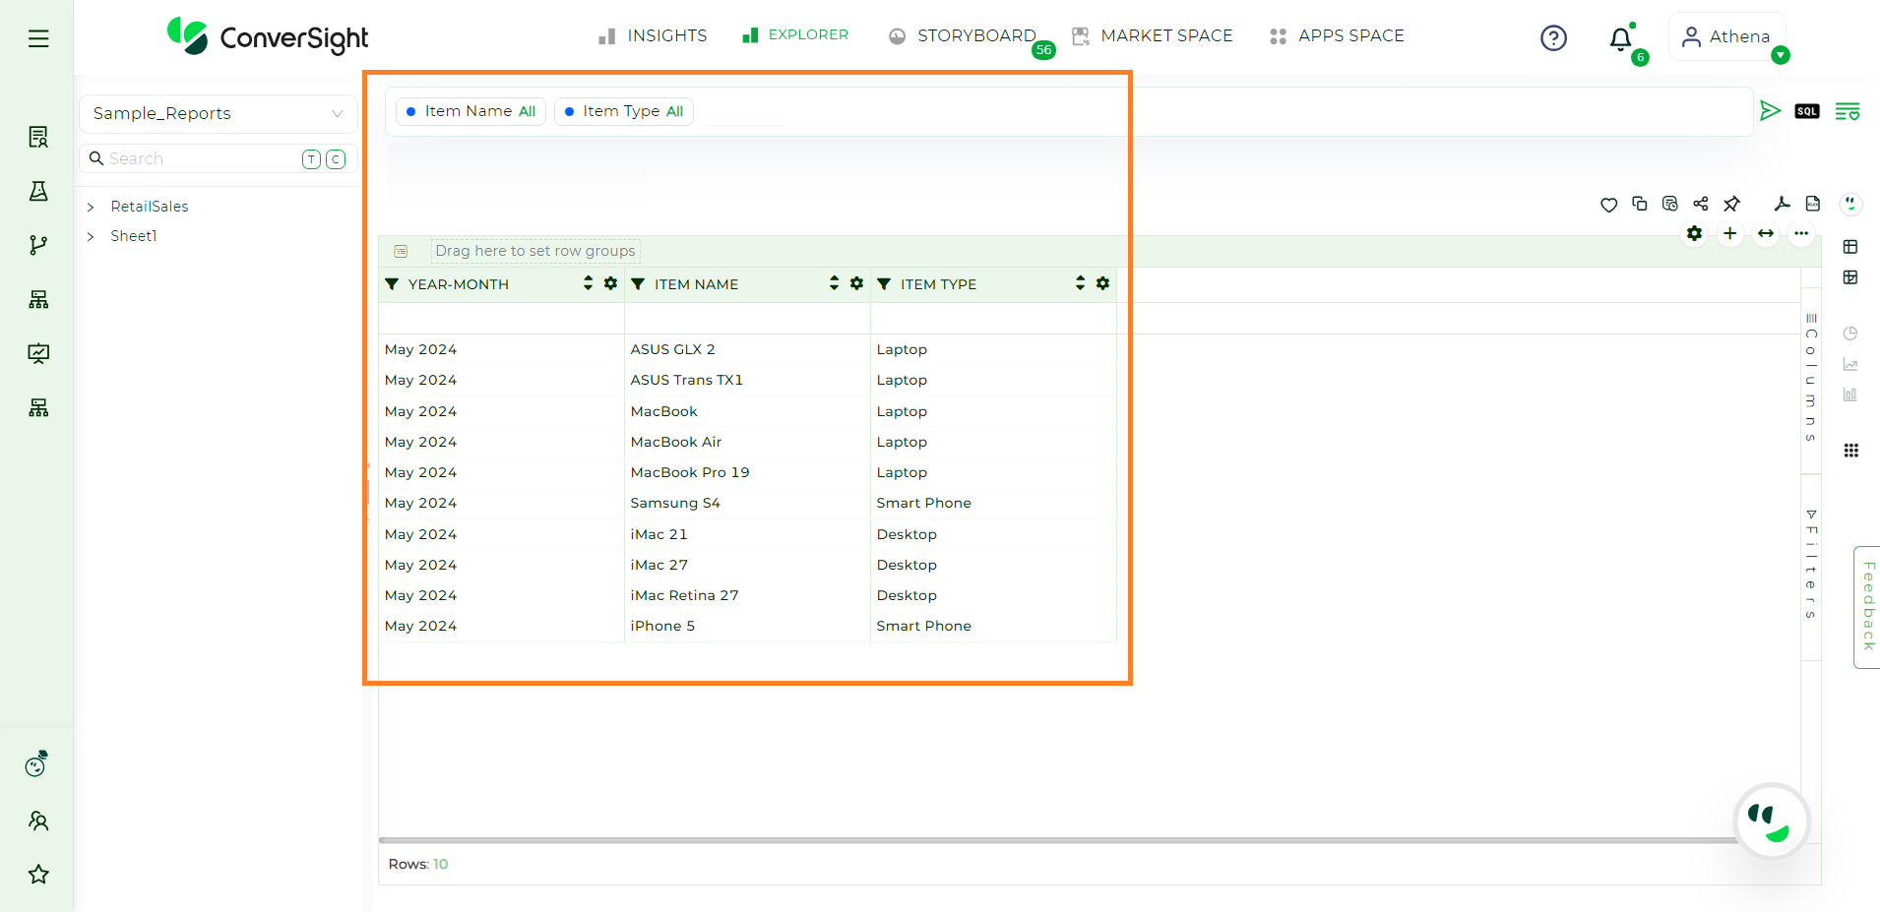Open the notifications bell

pyautogui.click(x=1620, y=39)
